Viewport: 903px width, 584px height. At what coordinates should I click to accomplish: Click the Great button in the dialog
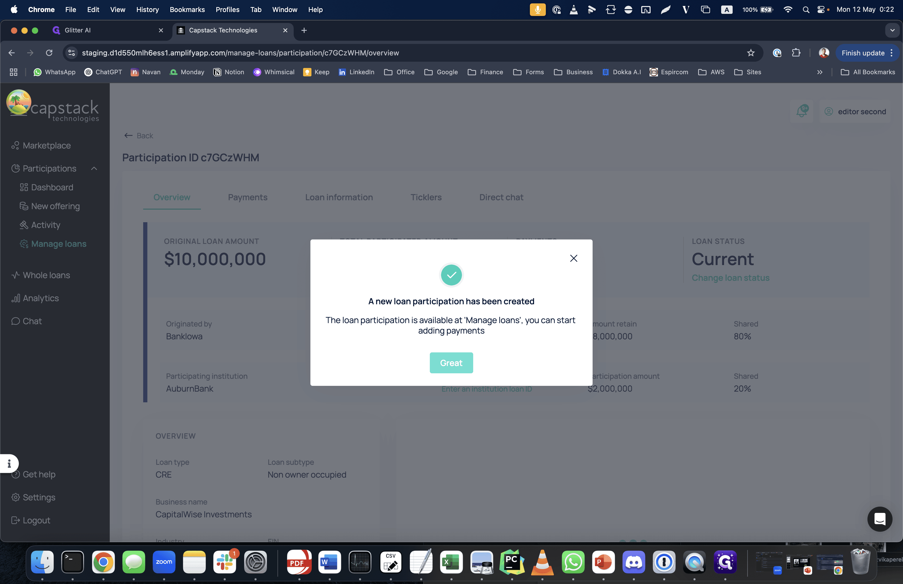coord(451,363)
